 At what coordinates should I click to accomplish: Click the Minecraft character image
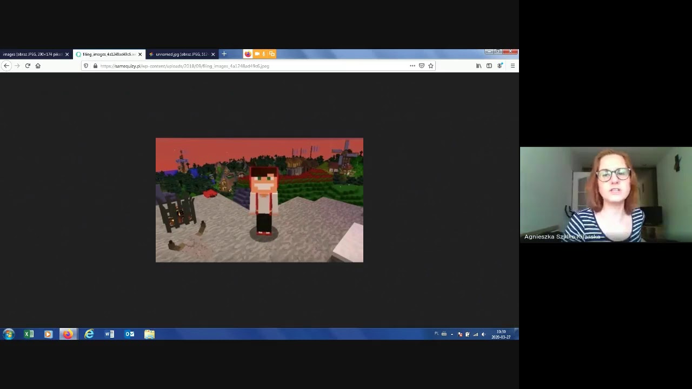(x=259, y=200)
